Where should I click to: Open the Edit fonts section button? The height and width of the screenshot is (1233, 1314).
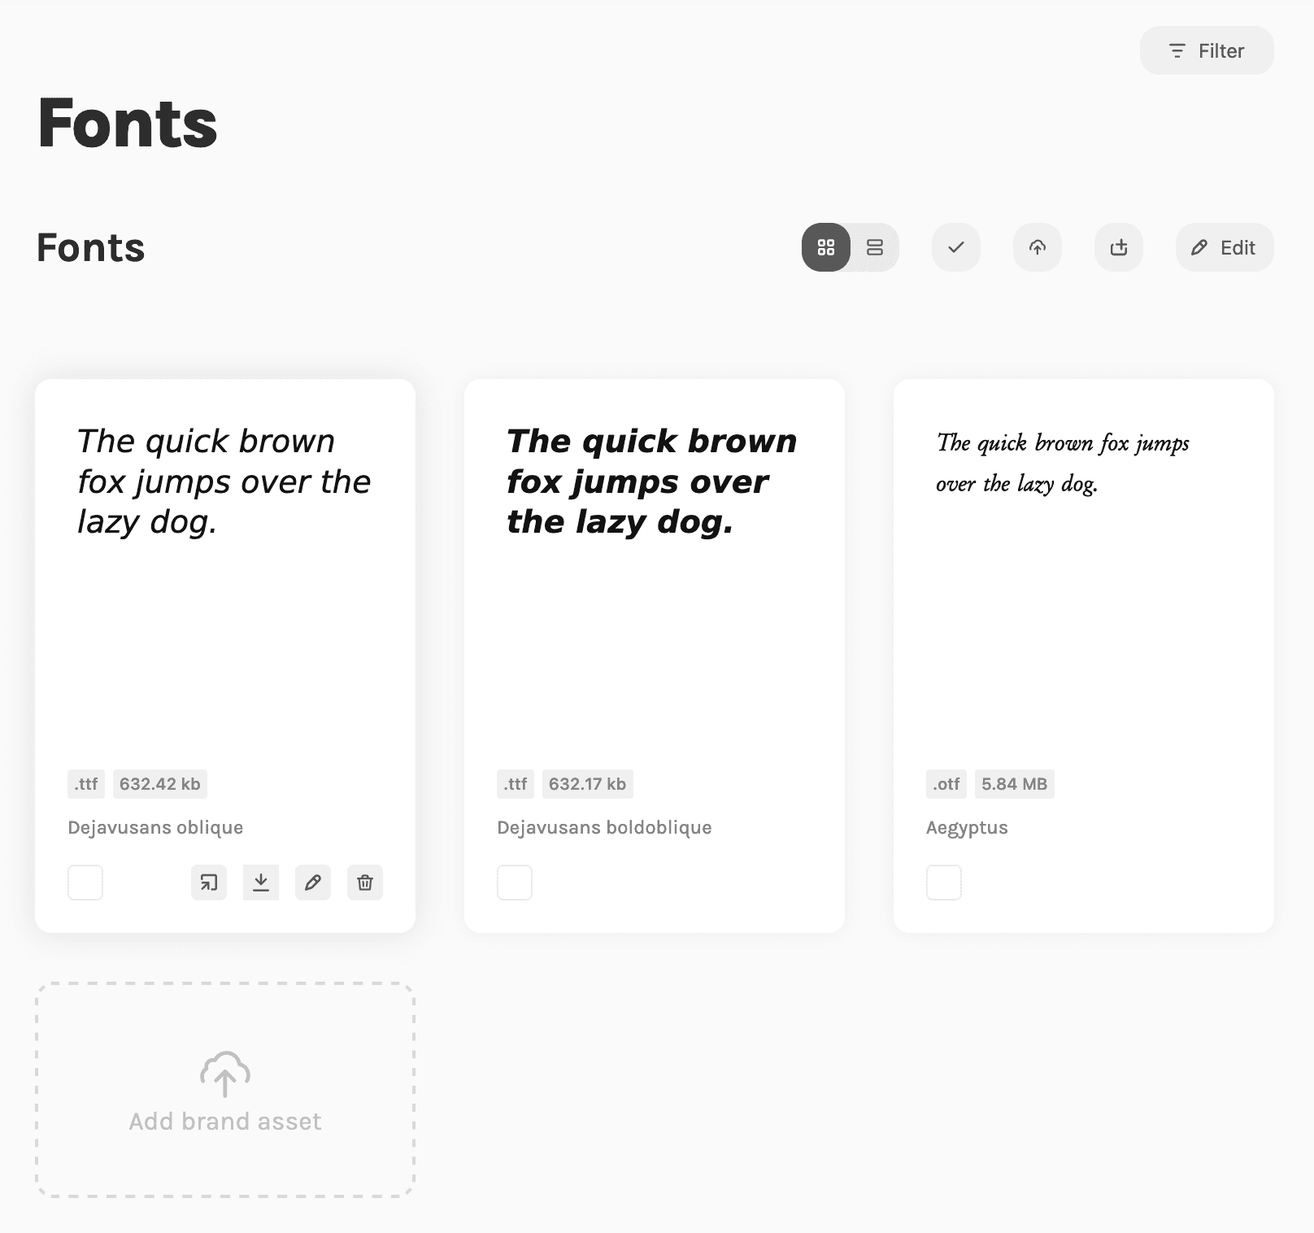[1225, 247]
